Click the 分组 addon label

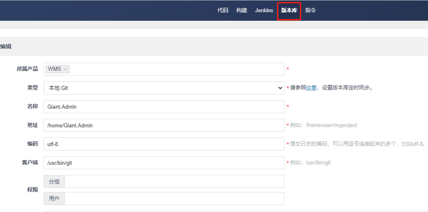click(x=54, y=181)
